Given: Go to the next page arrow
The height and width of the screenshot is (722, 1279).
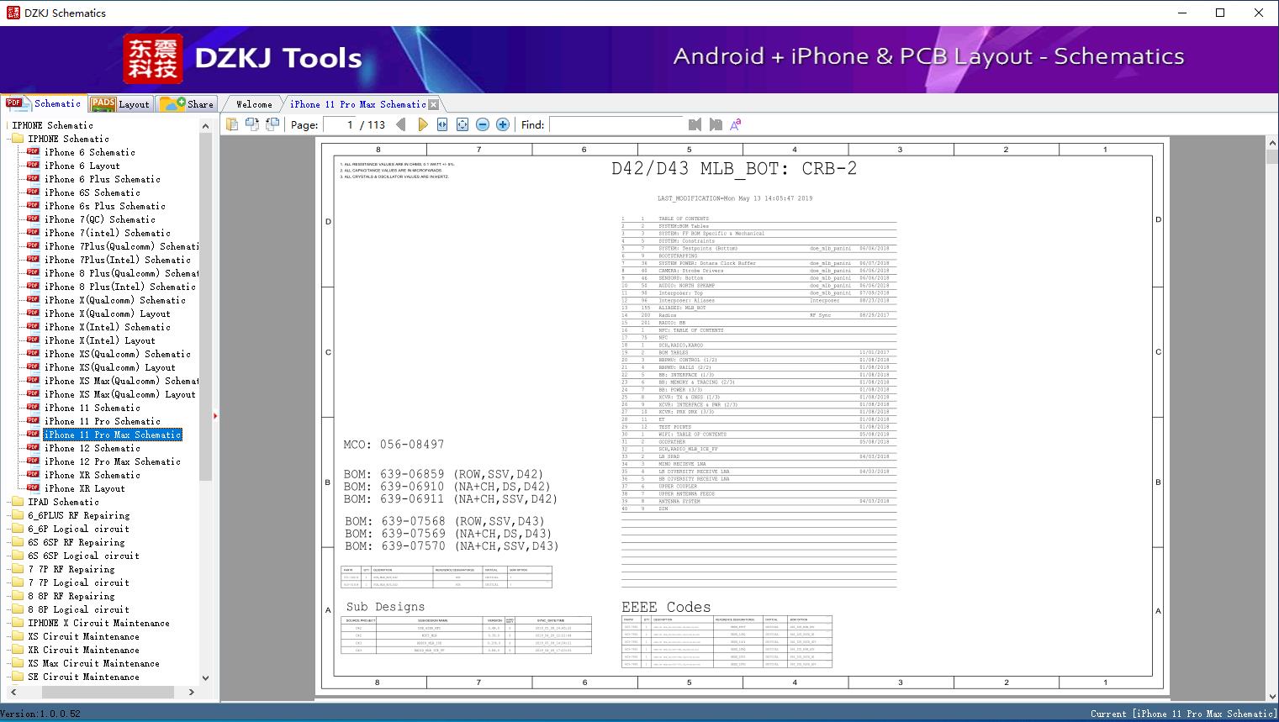Looking at the screenshot, I should point(422,124).
